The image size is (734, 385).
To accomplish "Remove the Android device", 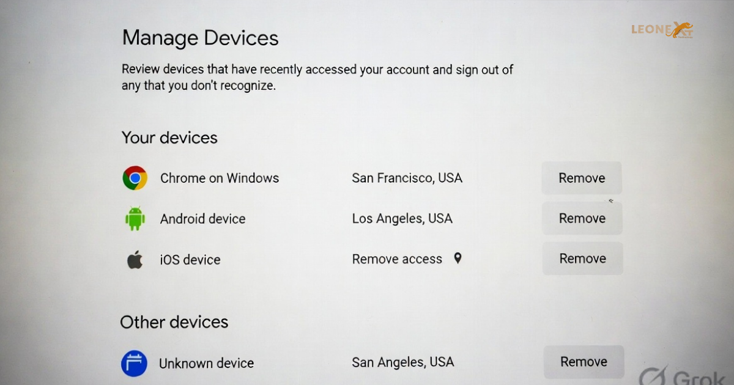I will [582, 218].
